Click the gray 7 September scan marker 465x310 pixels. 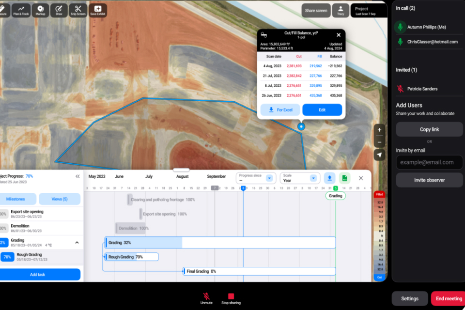[215, 188]
